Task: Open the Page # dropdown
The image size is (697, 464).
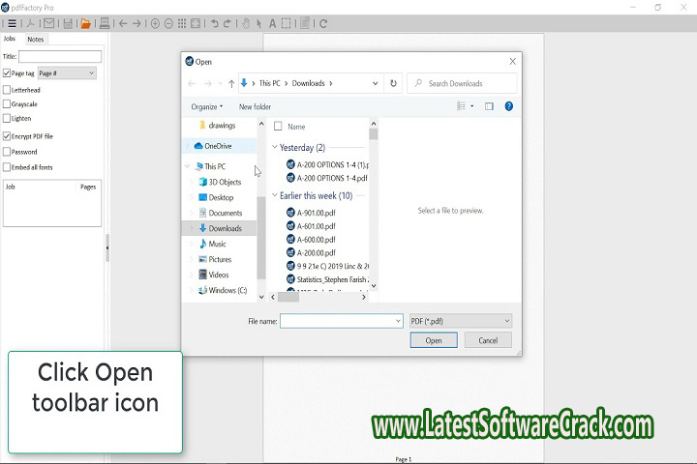Action: point(67,72)
